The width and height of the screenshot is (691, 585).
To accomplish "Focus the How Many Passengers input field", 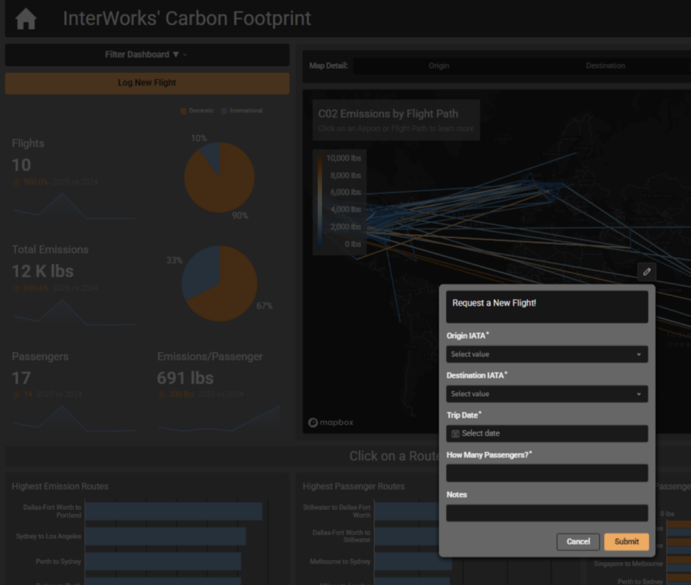I will click(547, 473).
